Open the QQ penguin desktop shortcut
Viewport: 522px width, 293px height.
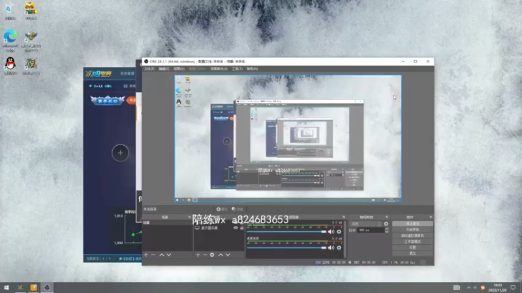[x=10, y=66]
